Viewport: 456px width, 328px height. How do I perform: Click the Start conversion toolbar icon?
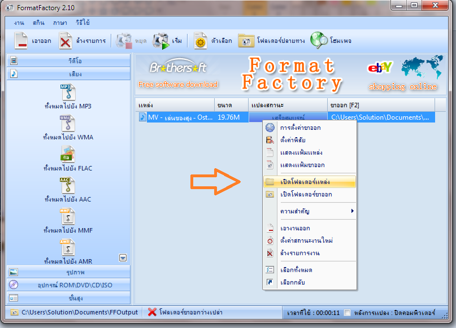(161, 41)
